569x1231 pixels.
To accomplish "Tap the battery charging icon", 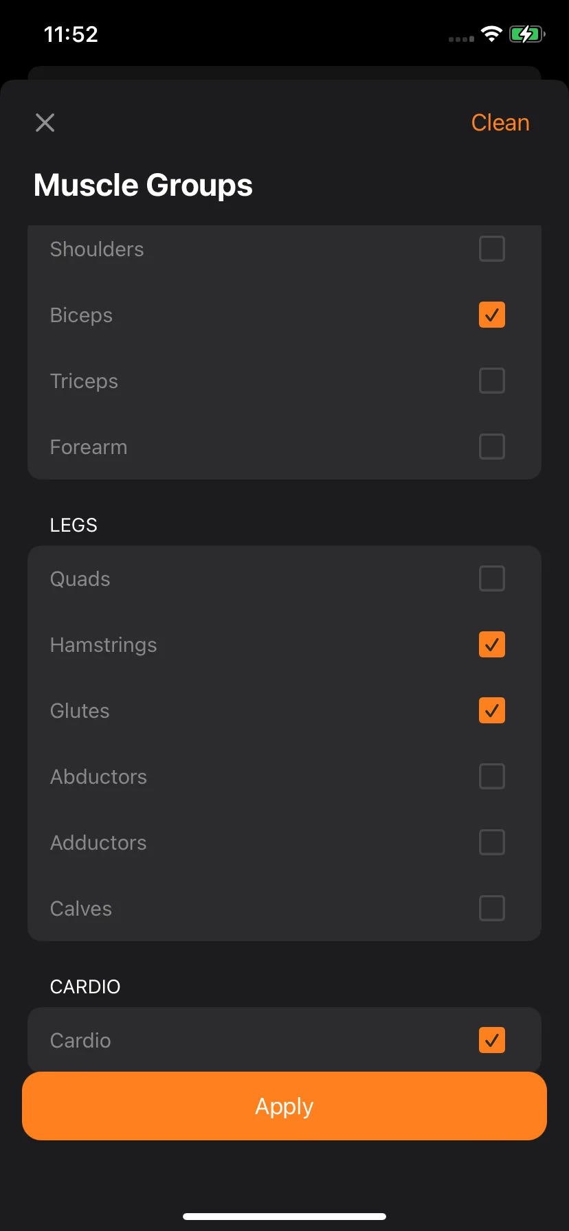I will (x=527, y=34).
